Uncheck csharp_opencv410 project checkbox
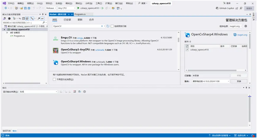 (187, 50)
